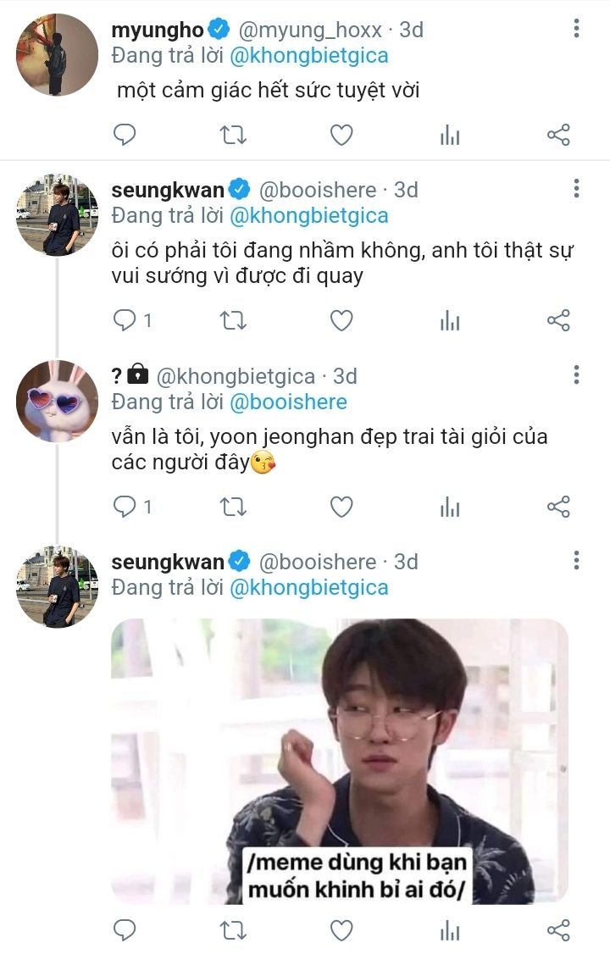View analytics for the meme image tweet

click(x=450, y=930)
